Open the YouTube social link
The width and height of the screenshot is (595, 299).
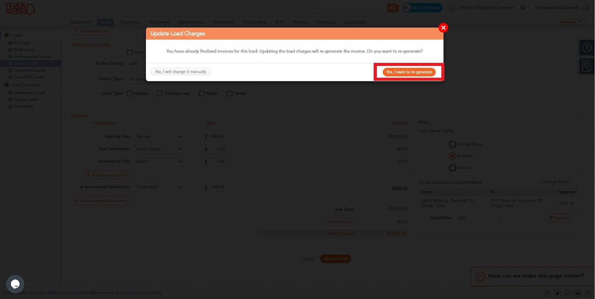tap(578, 293)
